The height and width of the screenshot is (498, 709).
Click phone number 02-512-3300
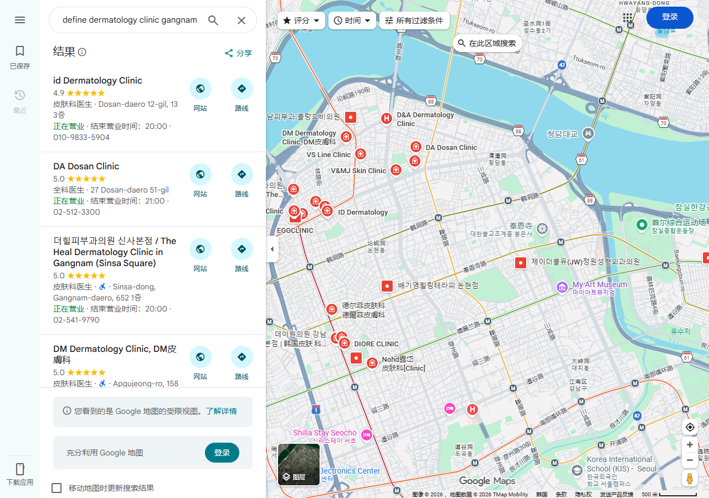(x=77, y=212)
